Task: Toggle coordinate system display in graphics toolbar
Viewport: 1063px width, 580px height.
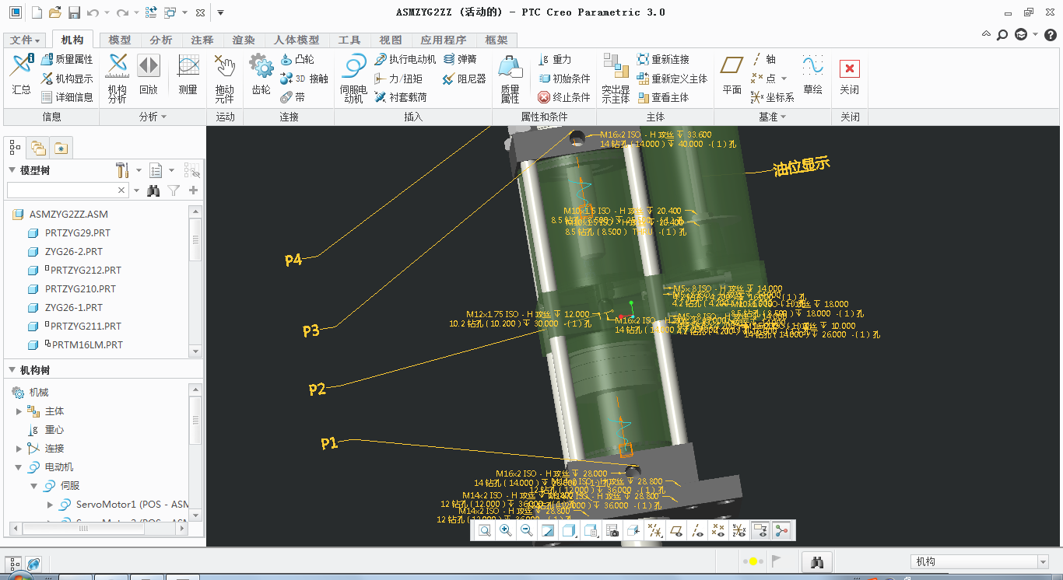Action: point(739,530)
